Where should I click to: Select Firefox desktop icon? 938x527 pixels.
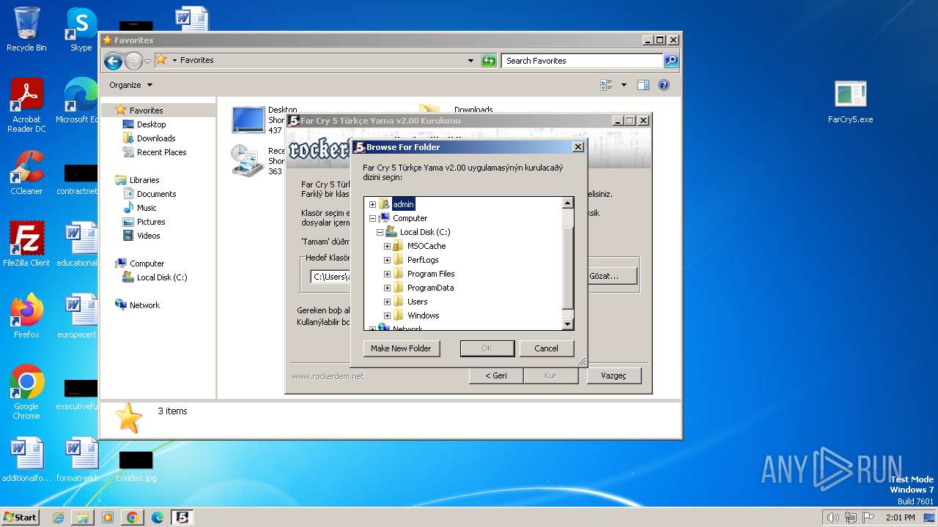pos(26,315)
